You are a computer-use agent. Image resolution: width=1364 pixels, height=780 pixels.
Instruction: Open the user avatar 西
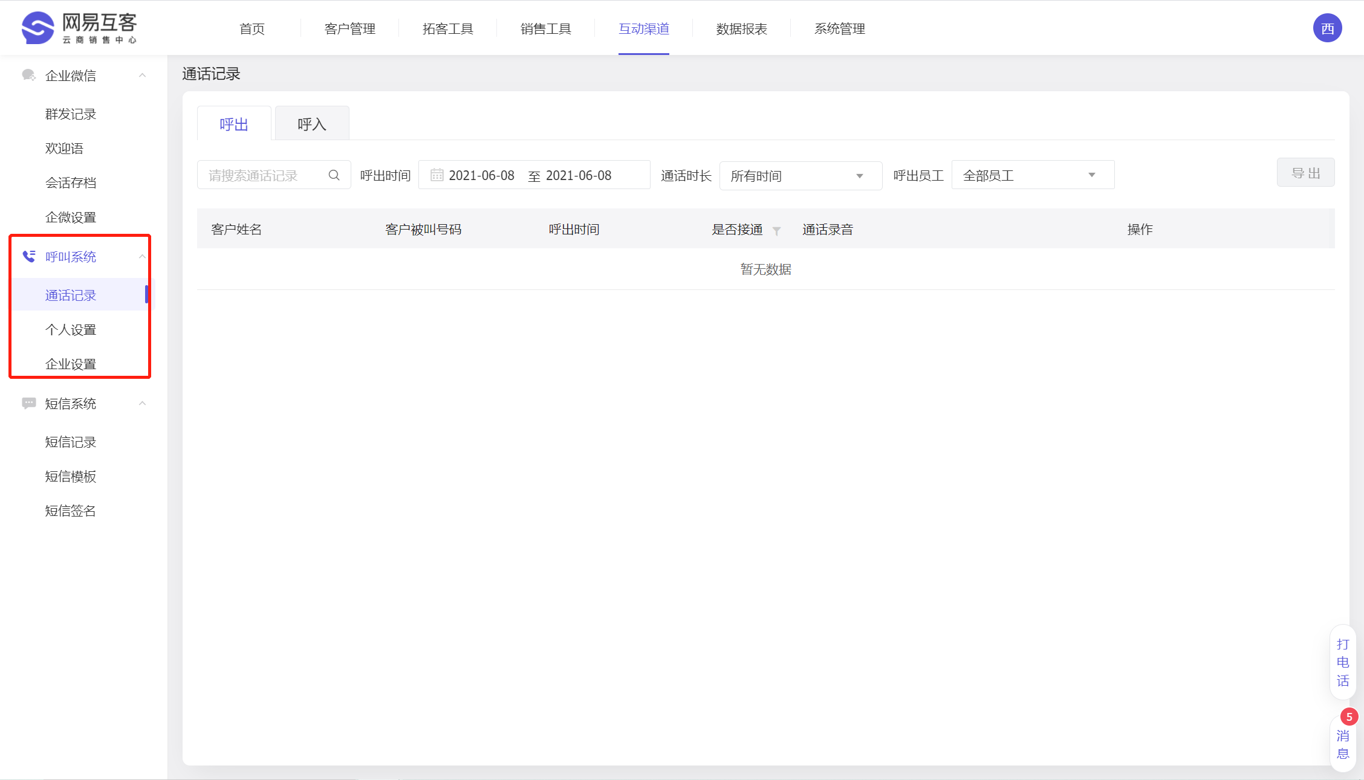click(1327, 28)
